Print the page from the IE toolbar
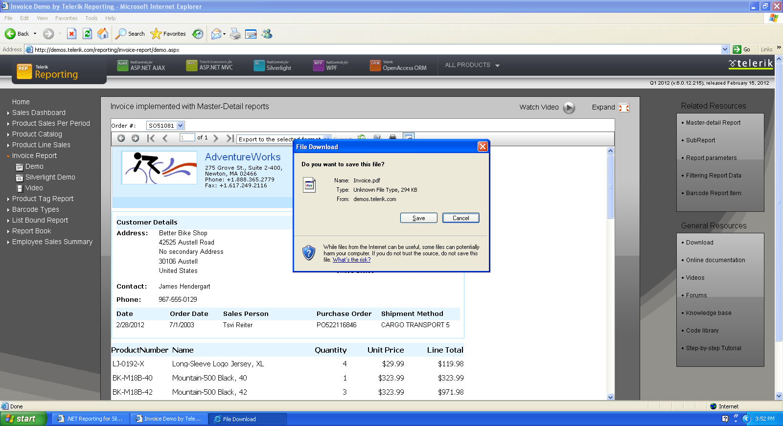Viewport: 783px width, 426px height. [x=235, y=34]
